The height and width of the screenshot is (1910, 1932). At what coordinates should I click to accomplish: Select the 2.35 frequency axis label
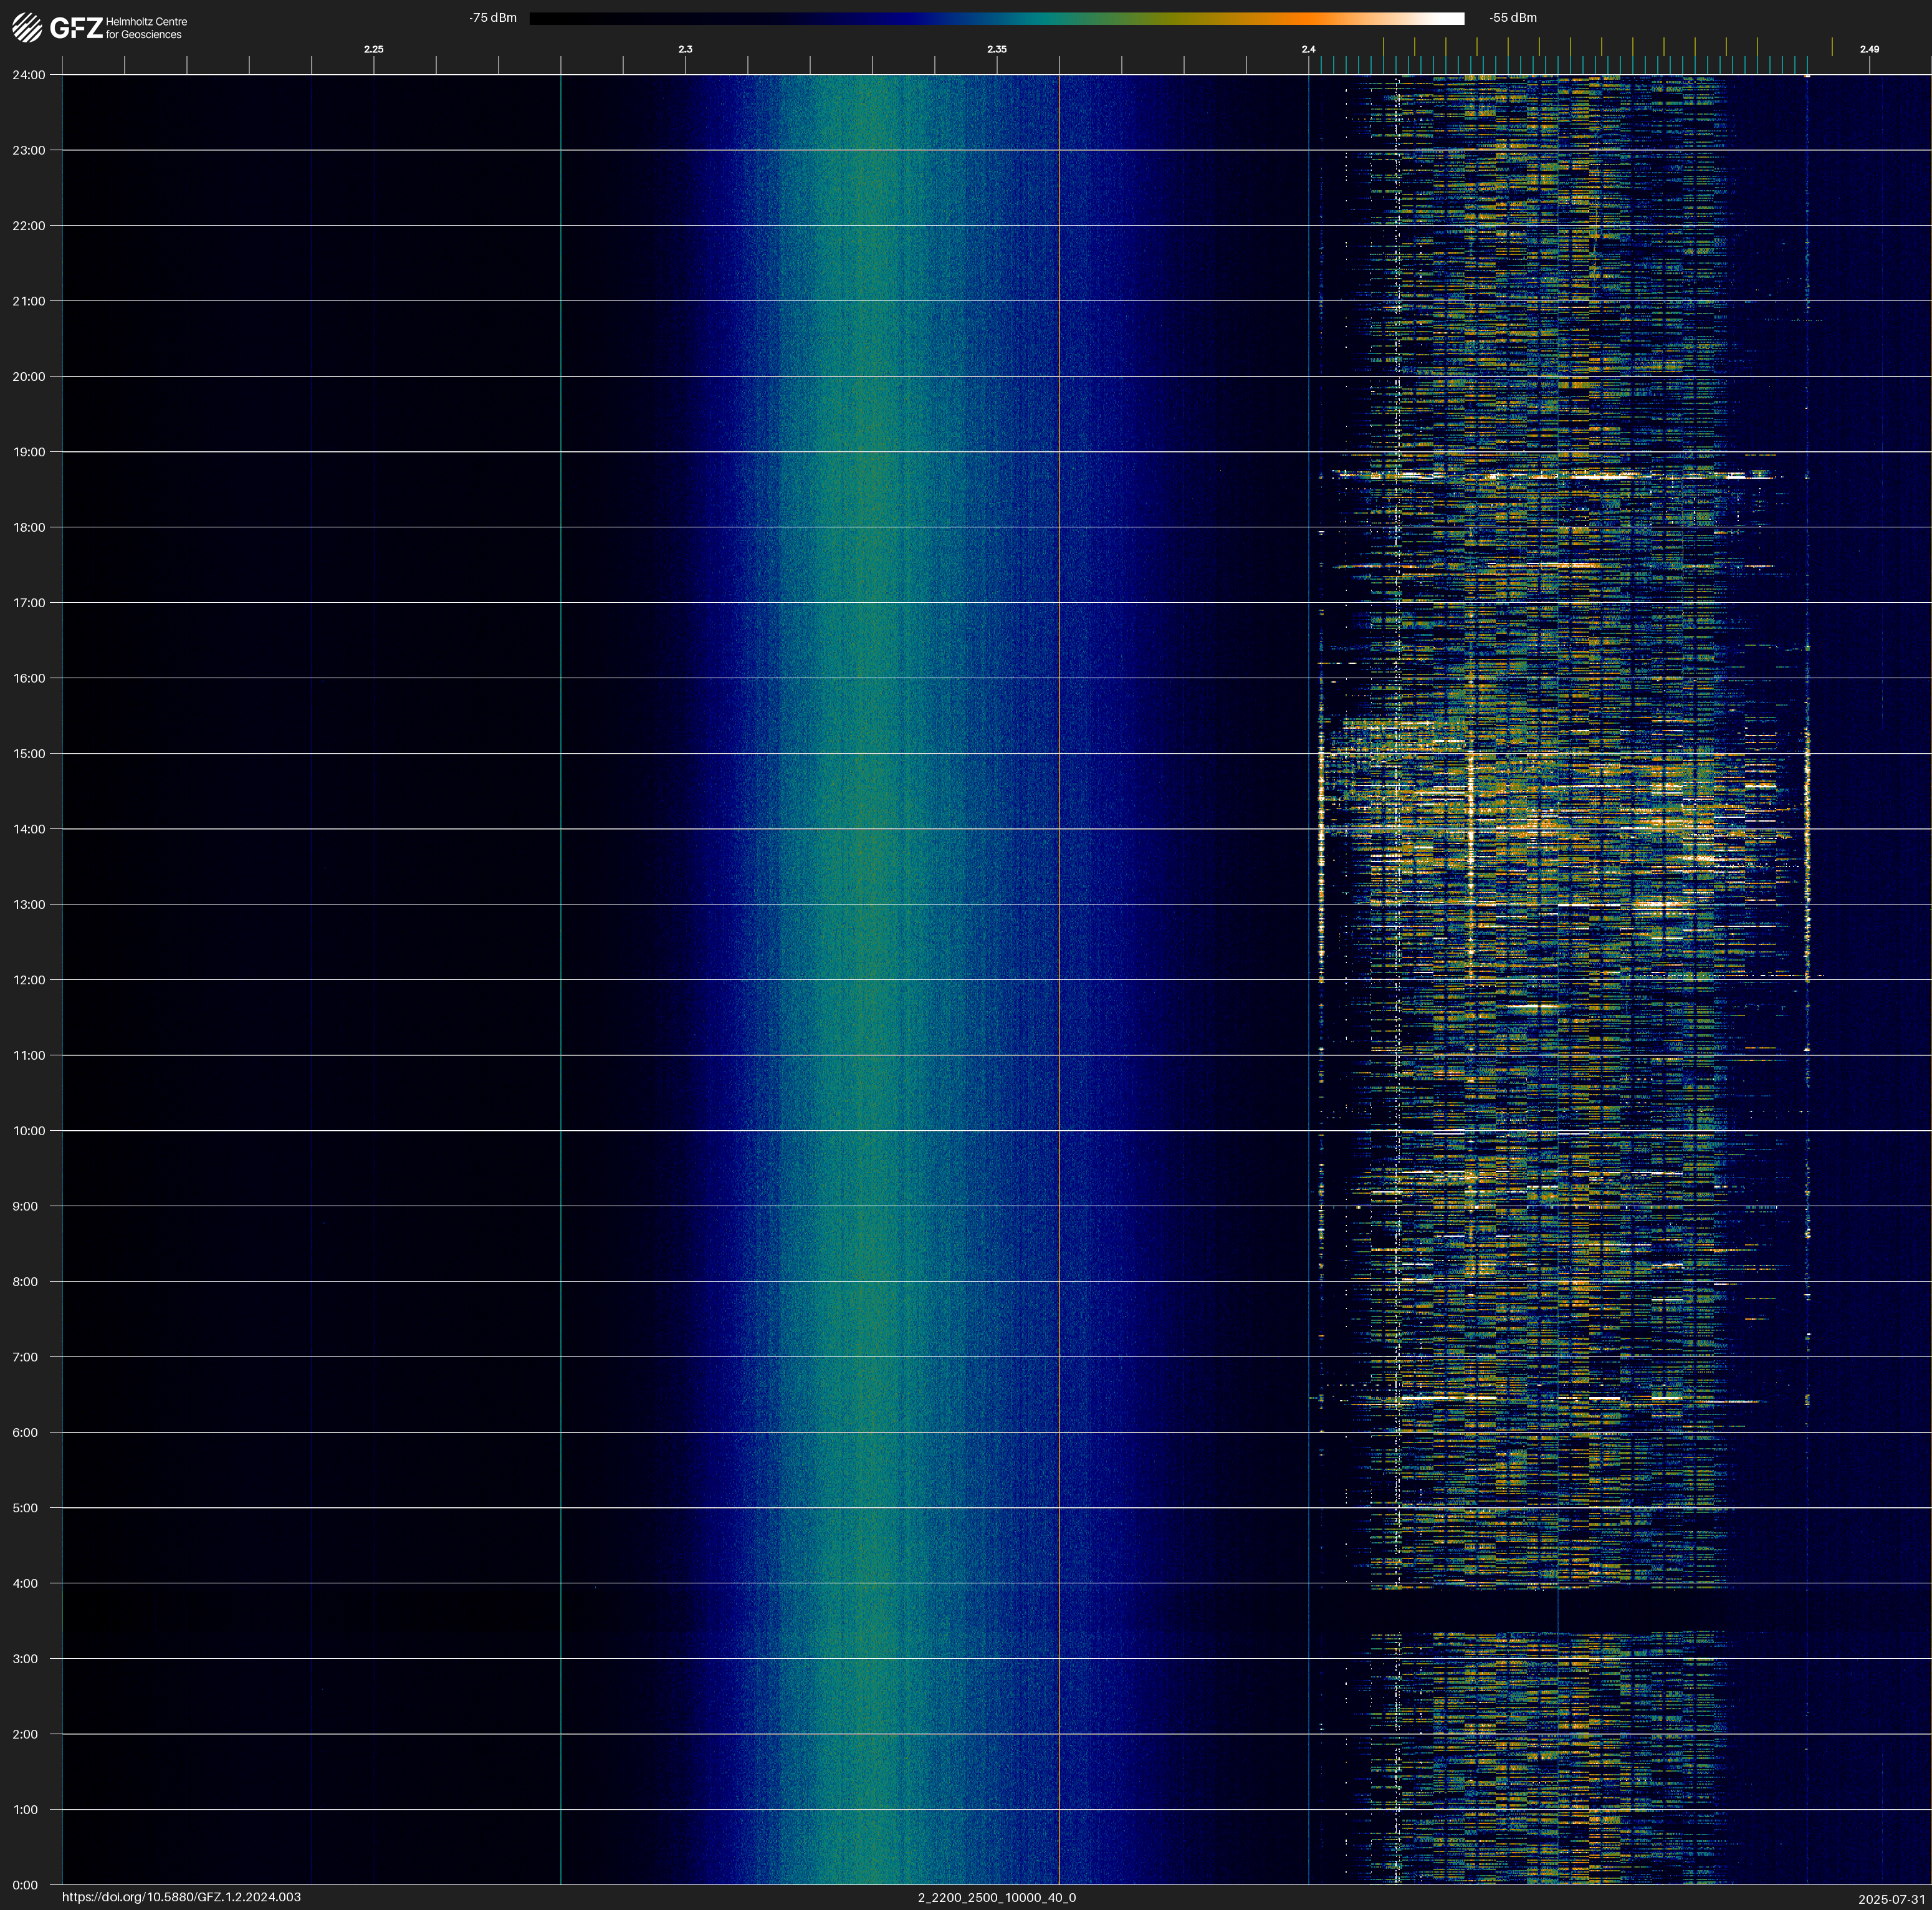click(996, 49)
